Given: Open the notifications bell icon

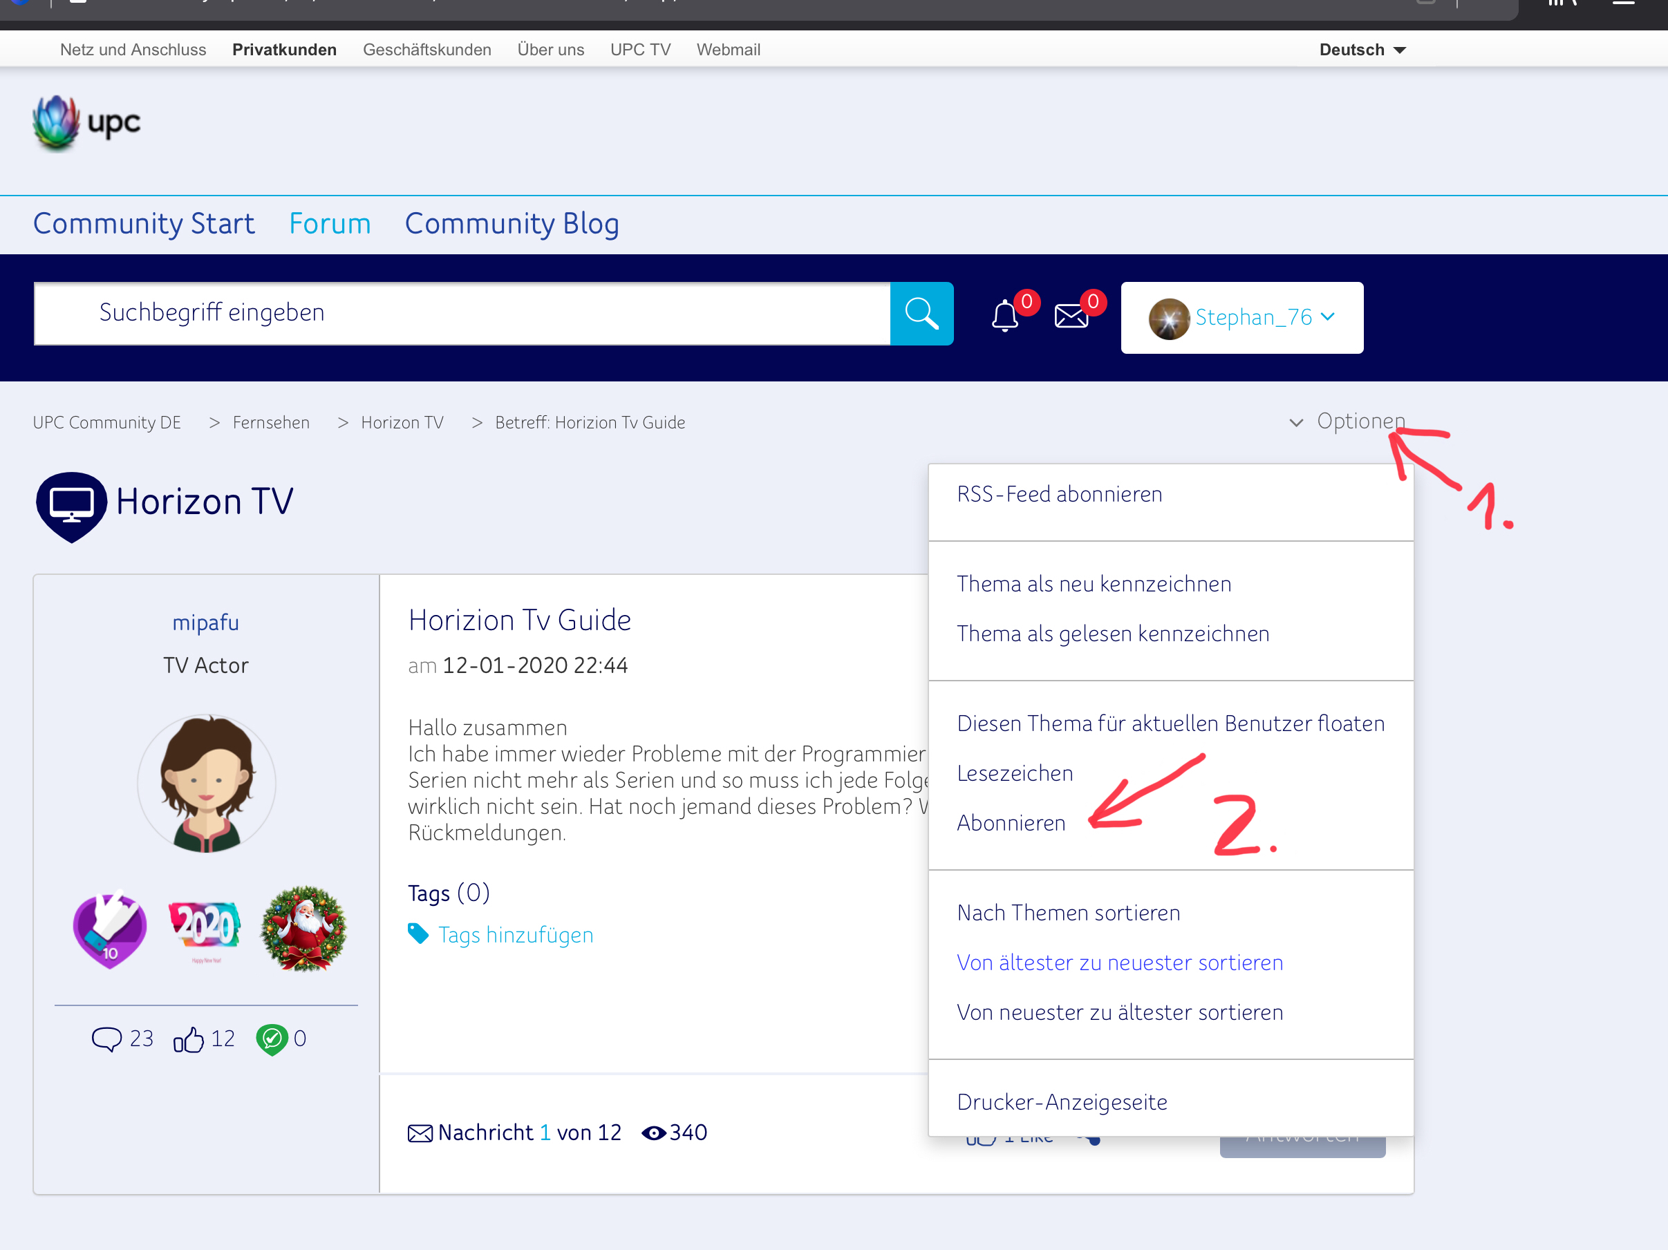Looking at the screenshot, I should [1004, 316].
